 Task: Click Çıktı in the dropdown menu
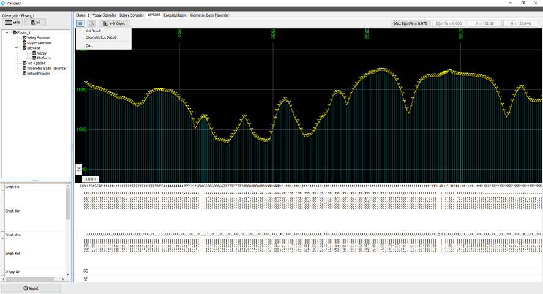click(89, 45)
